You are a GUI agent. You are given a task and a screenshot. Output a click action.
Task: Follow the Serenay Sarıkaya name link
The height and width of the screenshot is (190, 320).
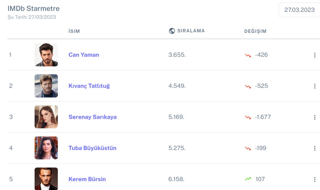tap(92, 117)
